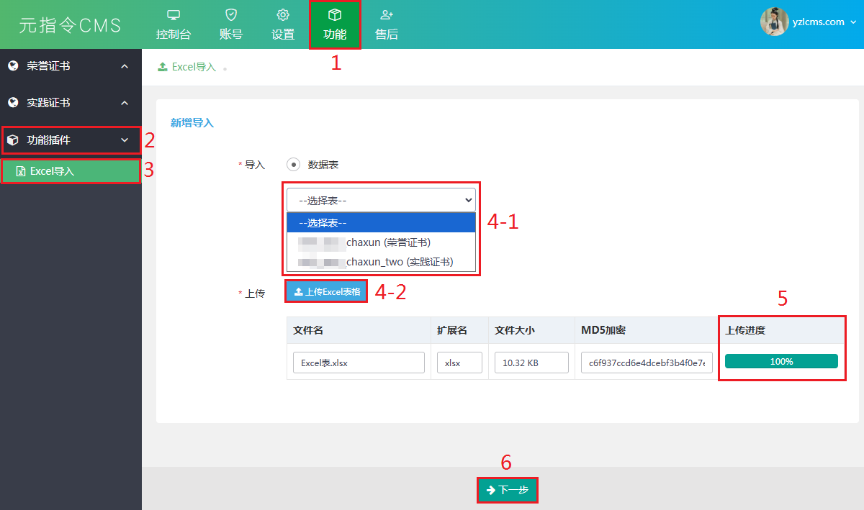The height and width of the screenshot is (510, 864).
Task: Click the Excel file icon in sidebar
Action: [x=21, y=172]
